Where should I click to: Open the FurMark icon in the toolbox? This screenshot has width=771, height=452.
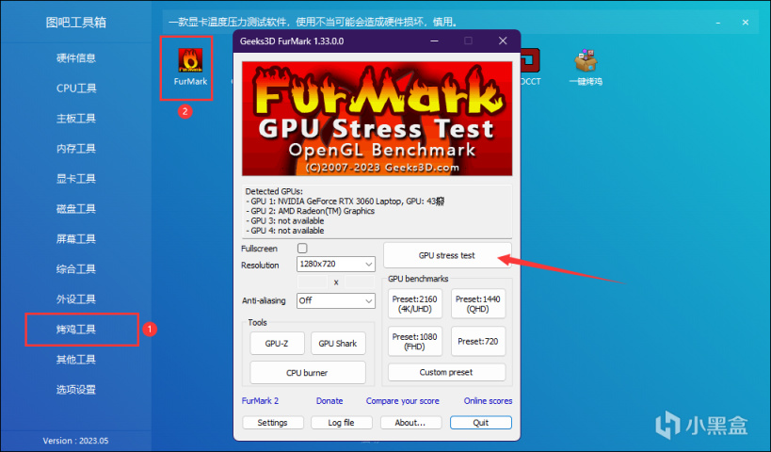[x=190, y=68]
